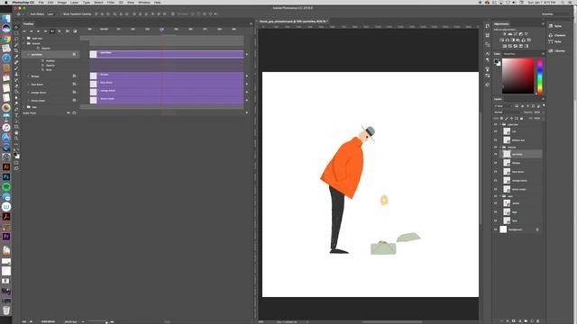Select the Move tool in the toolbar
This screenshot has height=324, width=577.
click(x=16, y=27)
